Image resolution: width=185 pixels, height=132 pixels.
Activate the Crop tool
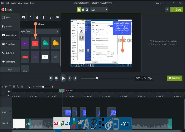(87, 10)
